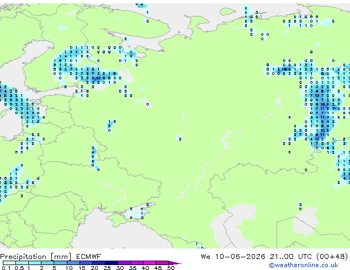The height and width of the screenshot is (270, 350).
Task: Click the 12 mm precipitation value on map
Action: (x=98, y=78)
